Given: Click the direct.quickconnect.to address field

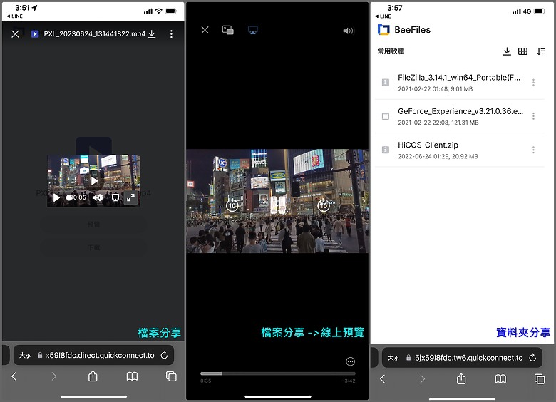Looking at the screenshot, I should tap(93, 355).
